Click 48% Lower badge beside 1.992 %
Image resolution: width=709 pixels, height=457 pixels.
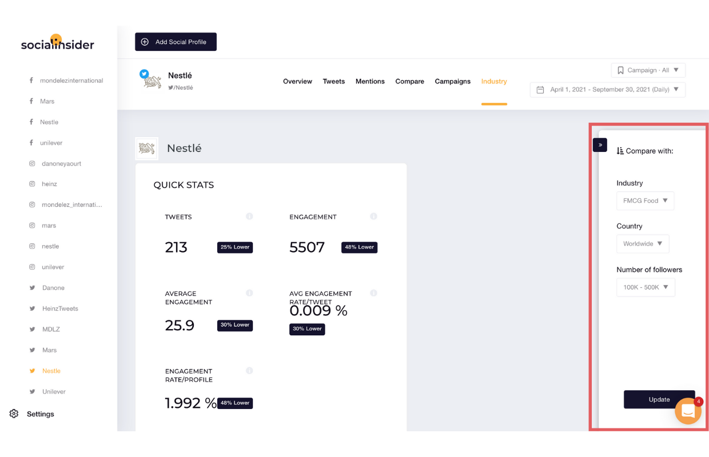pos(235,403)
